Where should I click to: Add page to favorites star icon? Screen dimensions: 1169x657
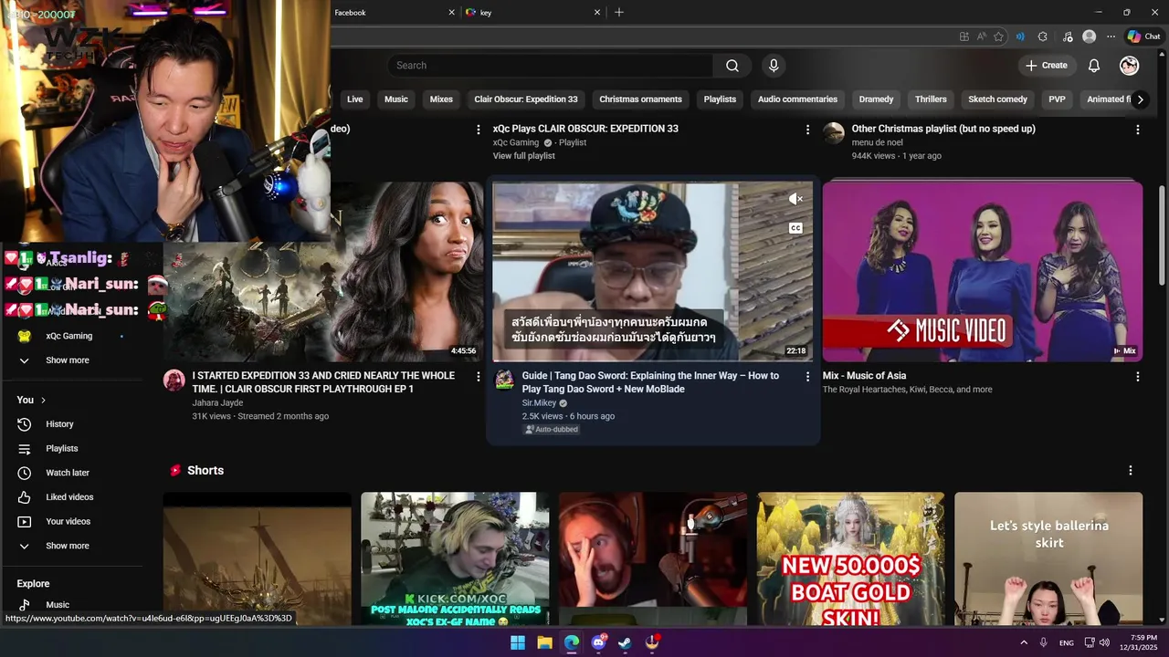point(998,36)
